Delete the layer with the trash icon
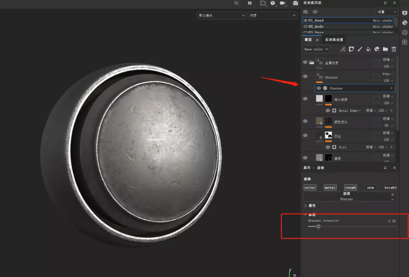The image size is (409, 277). click(x=394, y=49)
